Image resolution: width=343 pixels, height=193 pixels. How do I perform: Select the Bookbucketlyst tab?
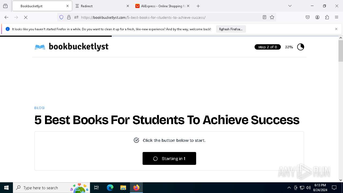pyautogui.click(x=42, y=6)
